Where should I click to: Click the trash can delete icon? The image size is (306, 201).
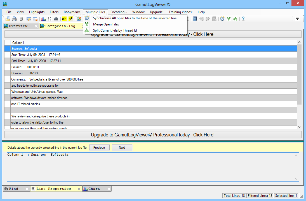(21, 19)
